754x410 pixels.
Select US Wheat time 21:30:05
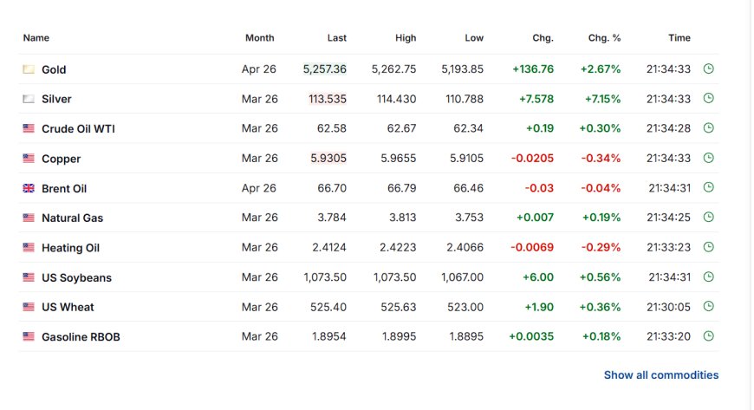pos(668,307)
